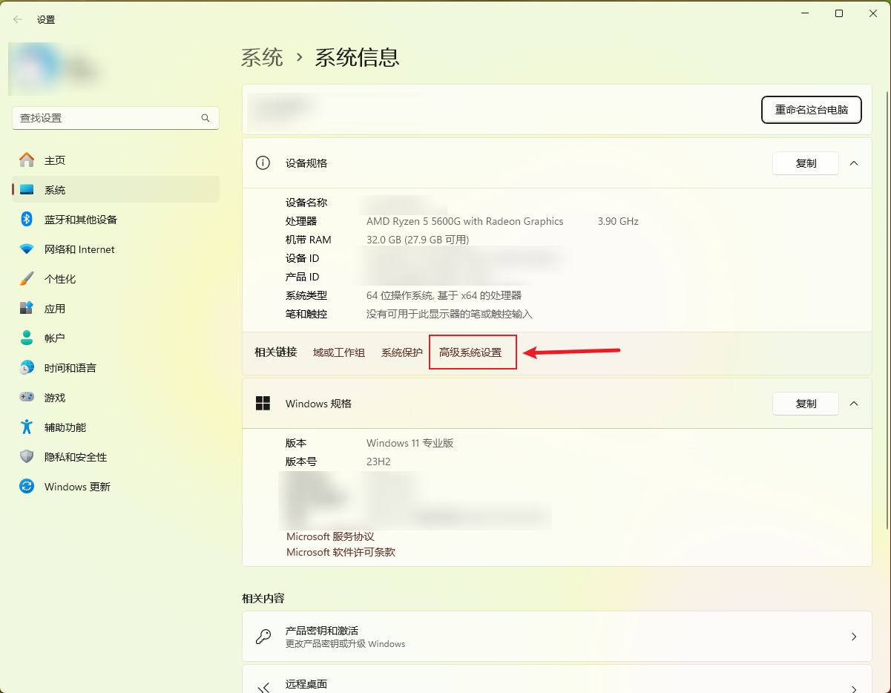Open 产品密钥和激活 chevron arrow

coord(854,637)
